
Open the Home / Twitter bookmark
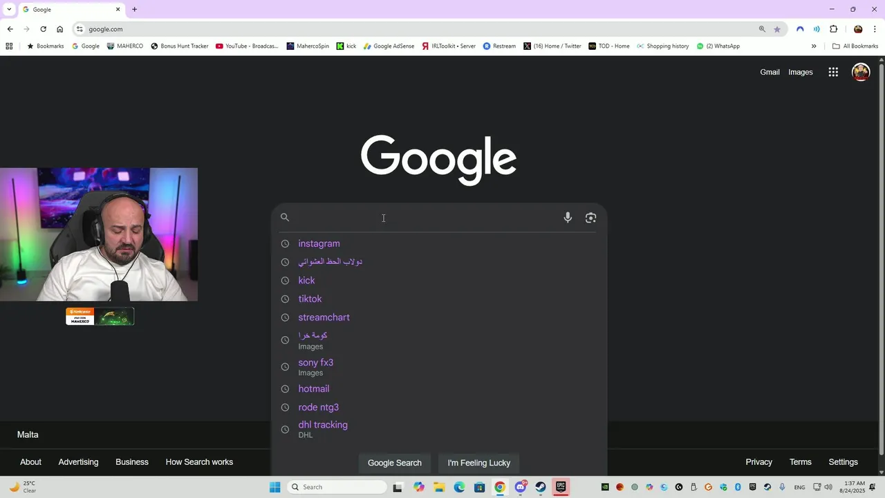pyautogui.click(x=552, y=46)
